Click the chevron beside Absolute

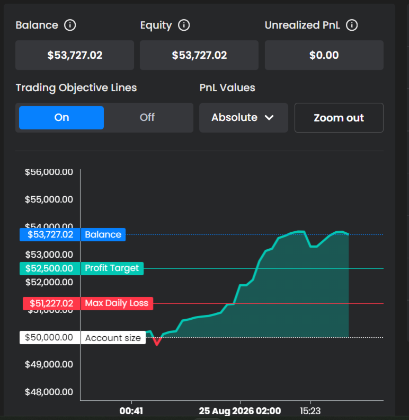tap(269, 118)
